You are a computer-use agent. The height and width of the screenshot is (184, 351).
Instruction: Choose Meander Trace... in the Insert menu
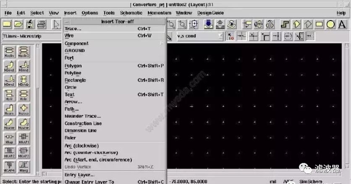(x=114, y=116)
